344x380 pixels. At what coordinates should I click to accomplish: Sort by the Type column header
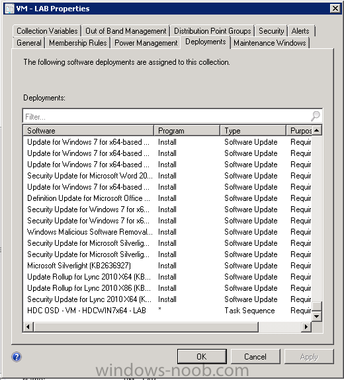(x=253, y=131)
